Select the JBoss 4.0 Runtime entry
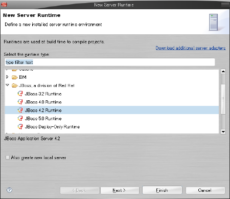This screenshot has height=199, width=230. pyautogui.click(x=43, y=102)
